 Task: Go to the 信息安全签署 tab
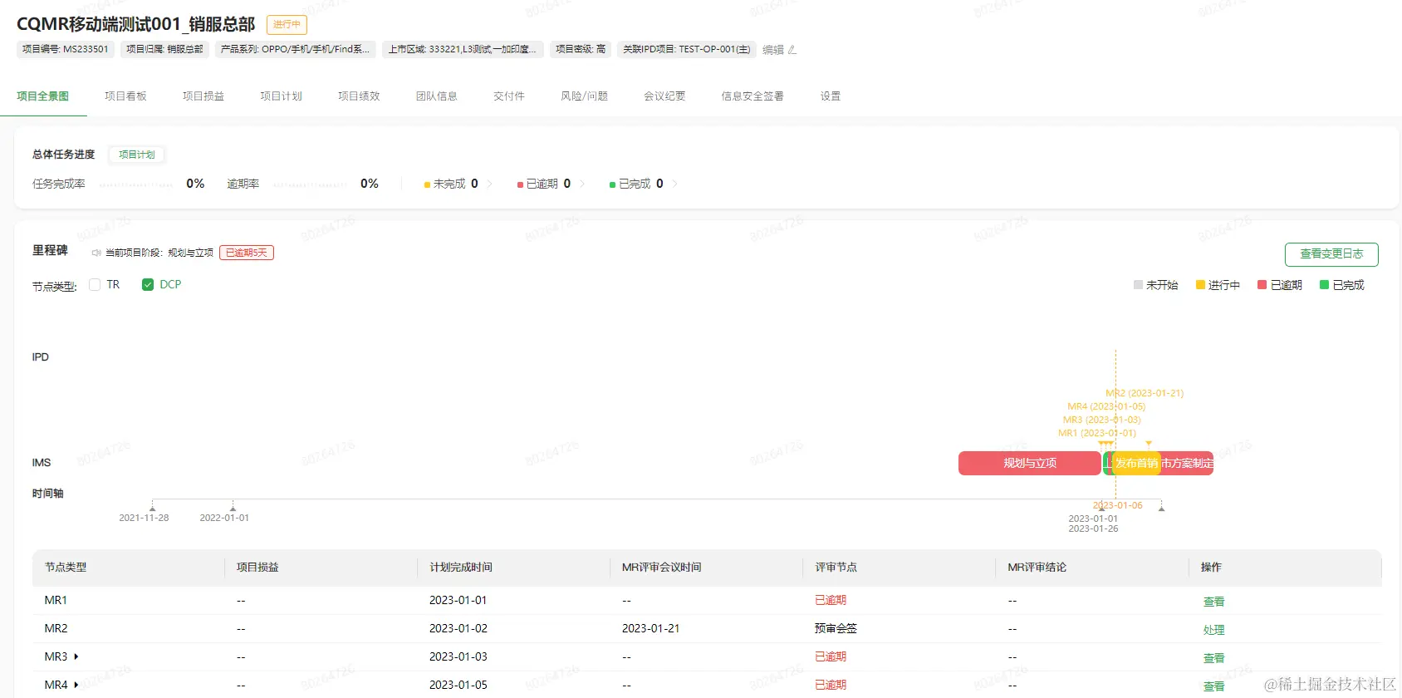(x=752, y=96)
